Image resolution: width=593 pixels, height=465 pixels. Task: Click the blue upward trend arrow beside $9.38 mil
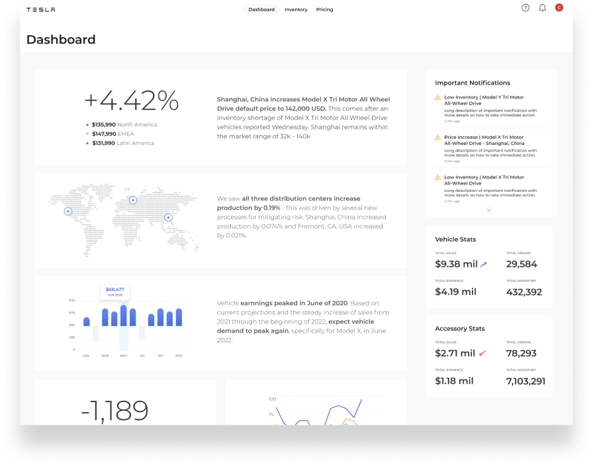click(x=484, y=265)
